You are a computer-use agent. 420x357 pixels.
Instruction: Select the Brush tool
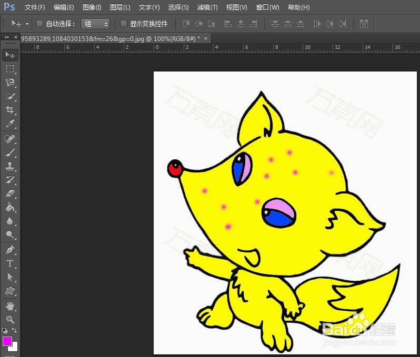(x=10, y=152)
